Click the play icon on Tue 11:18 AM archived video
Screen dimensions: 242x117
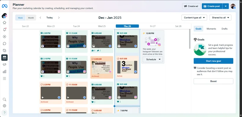(68, 98)
